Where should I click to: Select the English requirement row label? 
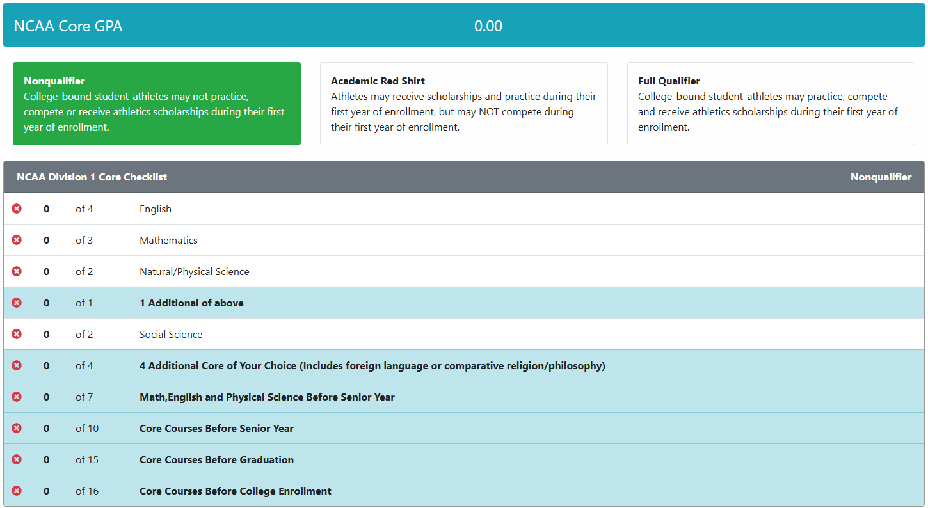point(156,209)
